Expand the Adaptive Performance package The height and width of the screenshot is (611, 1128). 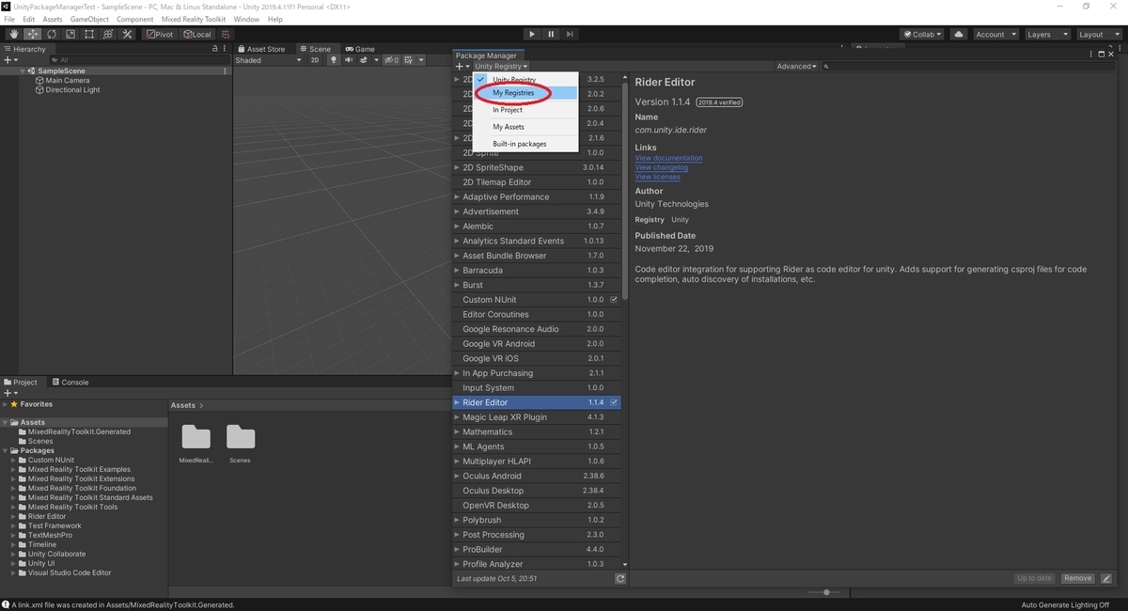pyautogui.click(x=457, y=197)
